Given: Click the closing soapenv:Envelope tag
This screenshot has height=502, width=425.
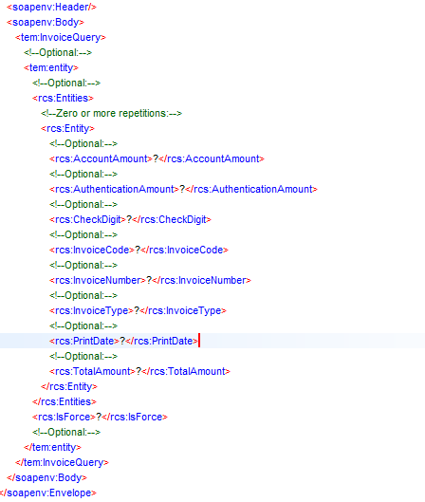Looking at the screenshot, I should click(48, 493).
